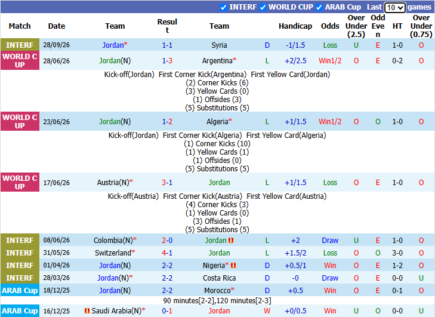This screenshot has width=435, height=317.
Task: Click half-time score 1-2 in Nigeria row
Action: click(x=397, y=266)
